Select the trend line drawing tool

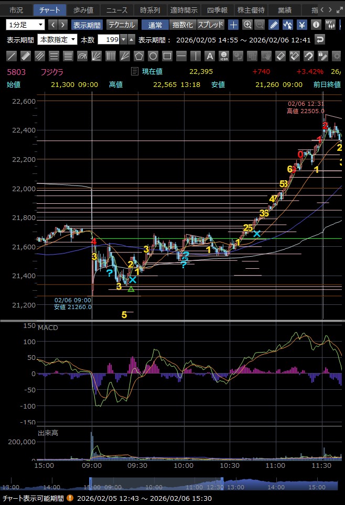pyautogui.click(x=11, y=56)
